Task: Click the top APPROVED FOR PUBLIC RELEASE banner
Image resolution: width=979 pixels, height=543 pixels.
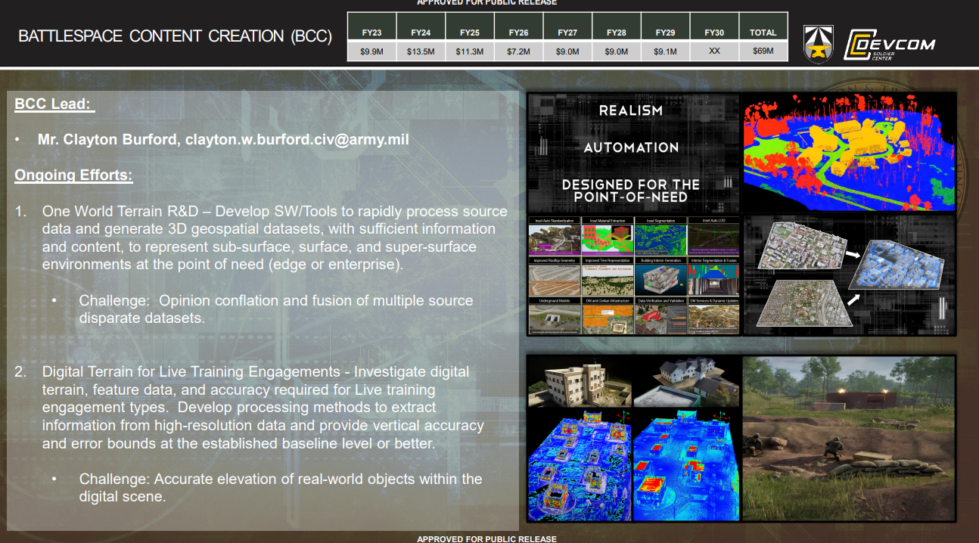Action: click(486, 2)
